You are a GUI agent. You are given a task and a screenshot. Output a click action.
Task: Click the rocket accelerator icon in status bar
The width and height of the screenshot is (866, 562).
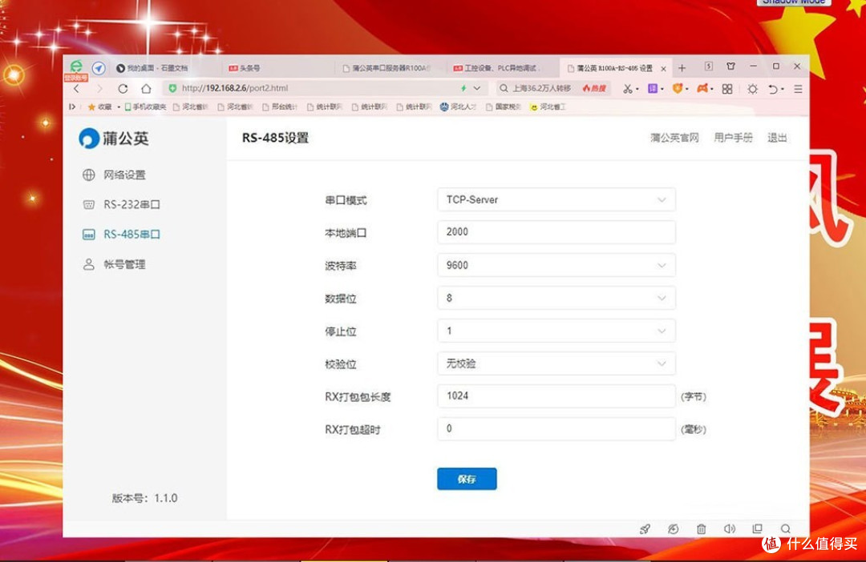point(645,529)
